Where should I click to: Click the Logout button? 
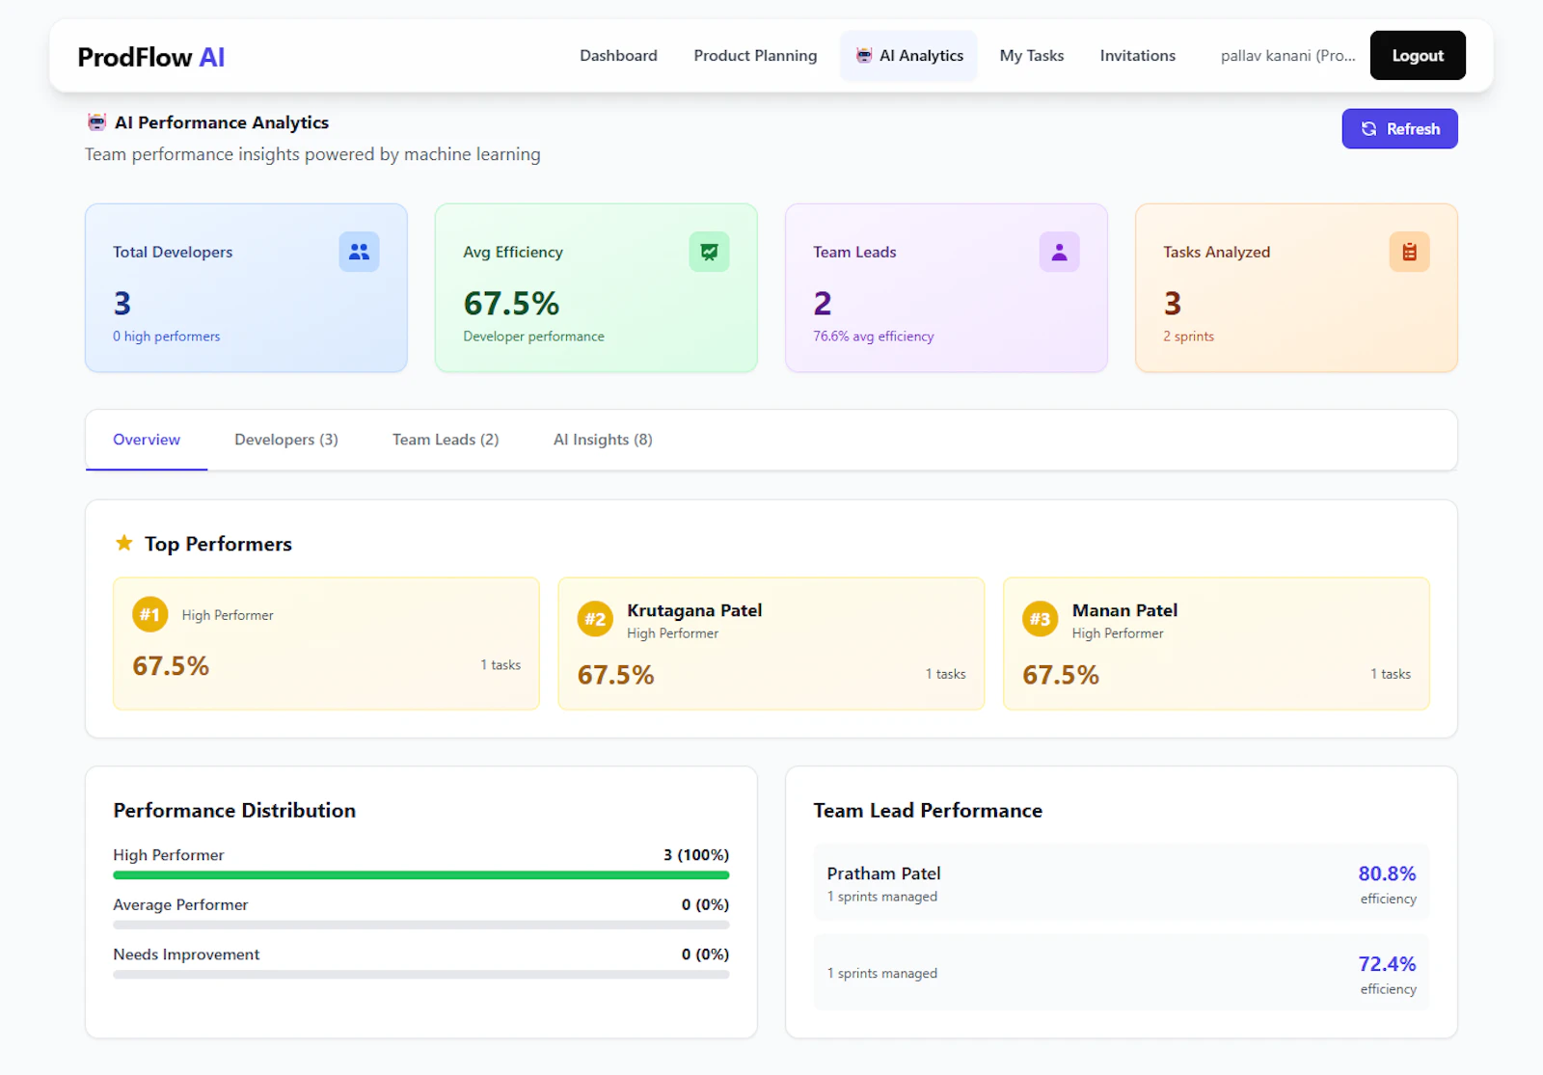1418,55
